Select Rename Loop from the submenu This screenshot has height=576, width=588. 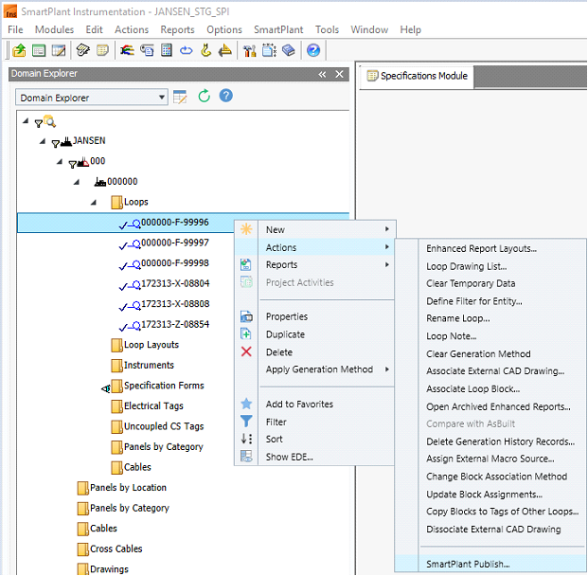tap(457, 318)
